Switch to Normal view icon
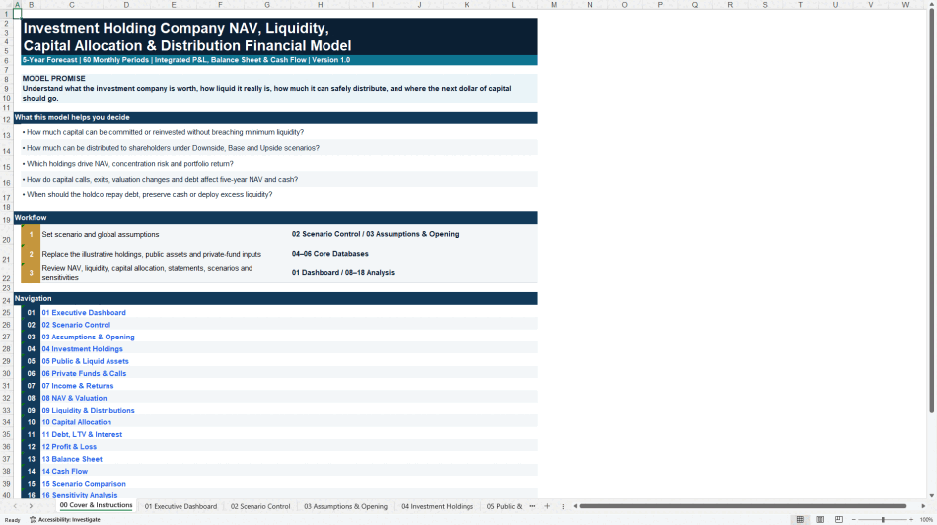 point(800,520)
